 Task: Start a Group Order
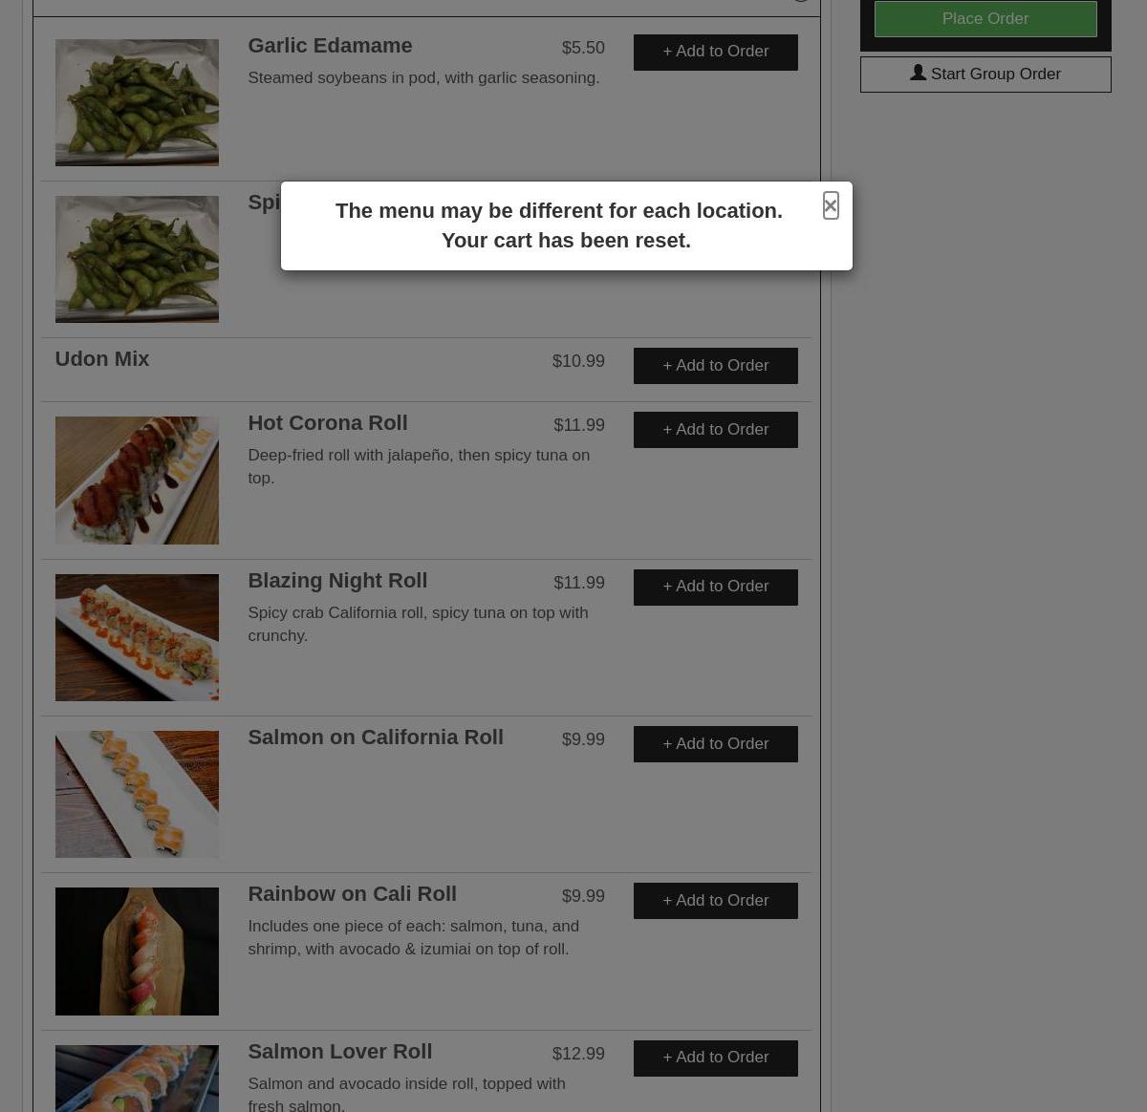[985, 75]
